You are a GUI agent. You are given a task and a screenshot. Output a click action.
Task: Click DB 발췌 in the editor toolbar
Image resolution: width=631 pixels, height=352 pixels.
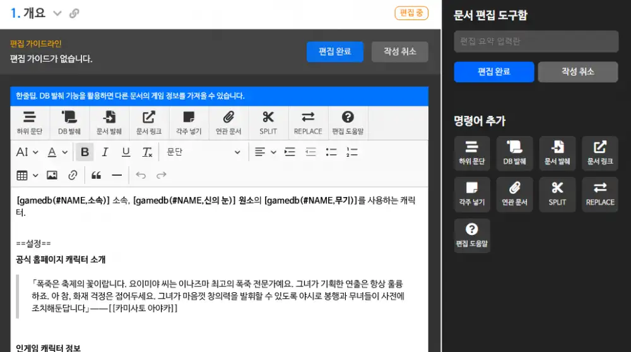coord(69,122)
